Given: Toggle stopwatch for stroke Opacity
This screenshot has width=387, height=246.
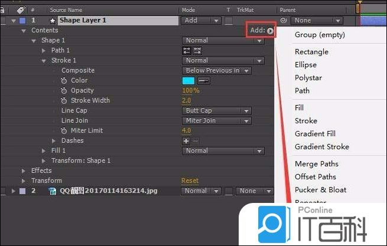Looking at the screenshot, I should pyautogui.click(x=64, y=90).
